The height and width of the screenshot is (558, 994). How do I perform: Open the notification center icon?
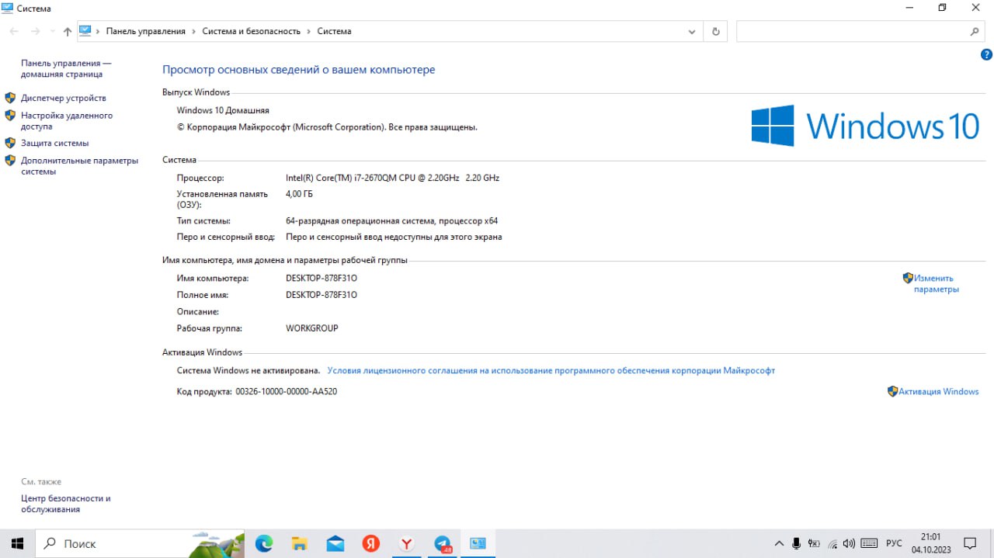(x=970, y=543)
